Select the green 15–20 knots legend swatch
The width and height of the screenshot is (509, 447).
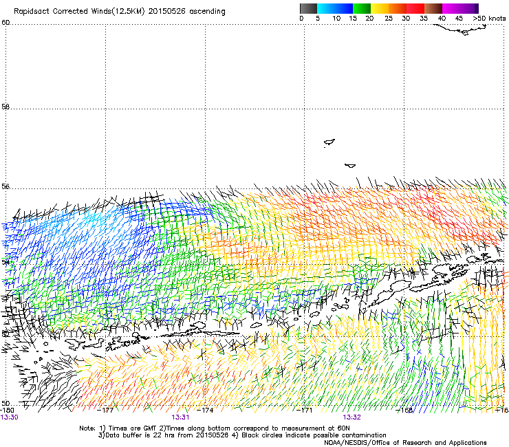[x=362, y=8]
